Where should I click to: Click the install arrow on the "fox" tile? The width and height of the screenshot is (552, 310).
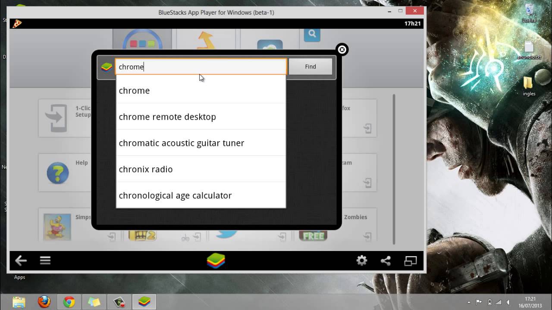point(367,128)
